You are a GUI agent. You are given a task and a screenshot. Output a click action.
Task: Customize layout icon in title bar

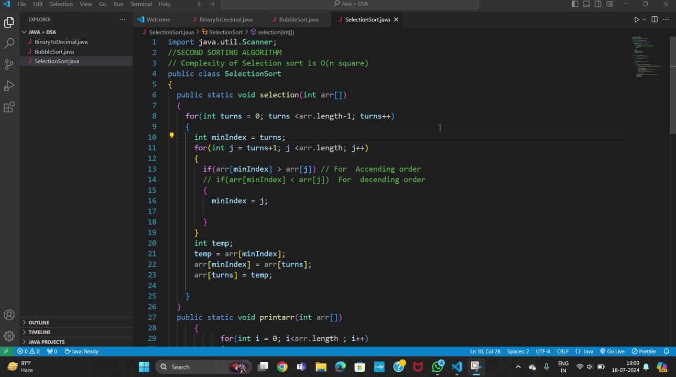coord(609,4)
